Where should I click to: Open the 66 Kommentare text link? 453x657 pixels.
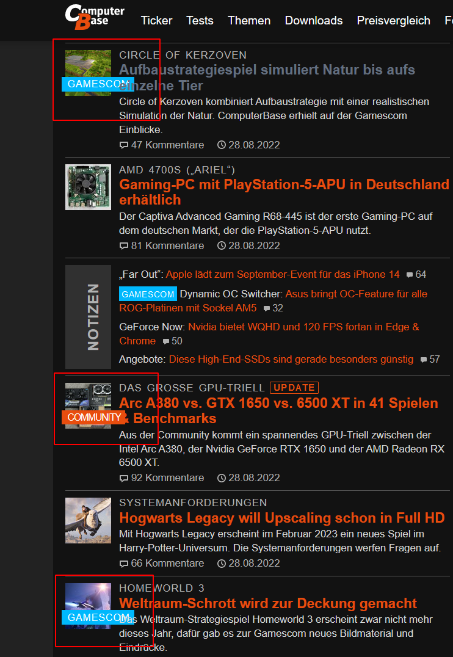168,563
